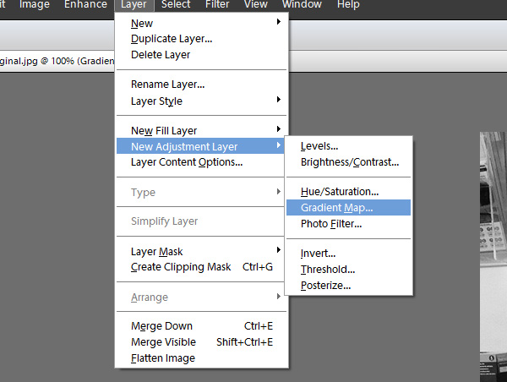Choose Rename Layer from menu

(201, 85)
